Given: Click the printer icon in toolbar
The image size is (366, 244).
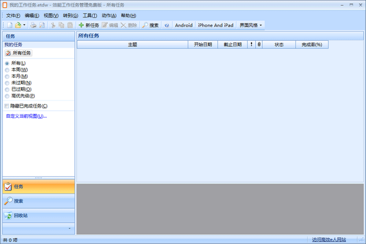Looking at the screenshot, I should [x=33, y=25].
